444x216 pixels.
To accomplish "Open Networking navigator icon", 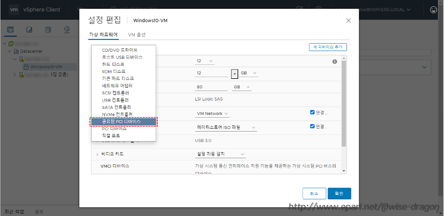I will 67,29.
